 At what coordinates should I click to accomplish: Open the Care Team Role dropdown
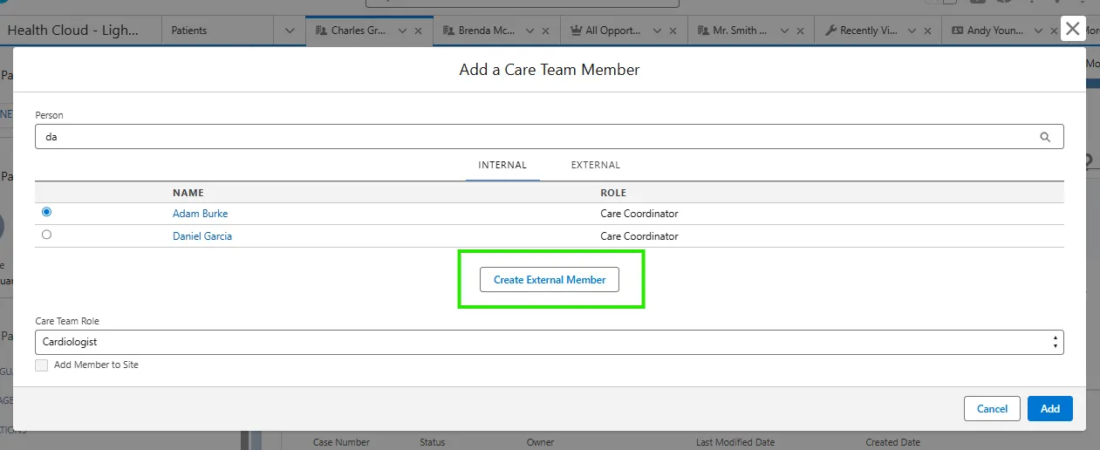coord(549,342)
